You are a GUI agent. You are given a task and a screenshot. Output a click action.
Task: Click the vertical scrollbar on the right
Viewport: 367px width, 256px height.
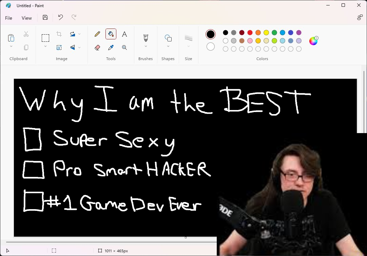pyautogui.click(x=364, y=102)
